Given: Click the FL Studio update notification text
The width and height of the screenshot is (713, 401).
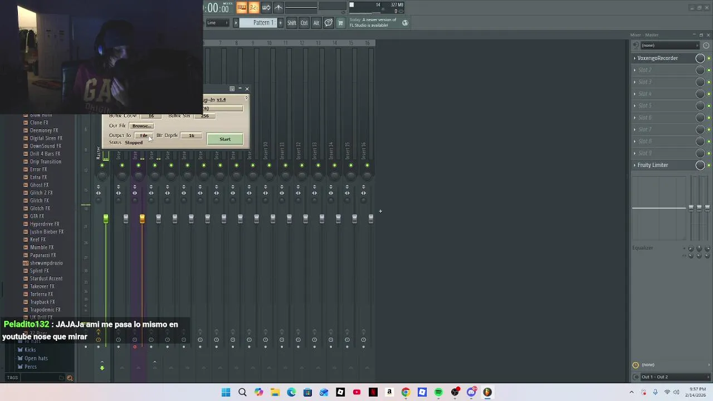Looking at the screenshot, I should pyautogui.click(x=373, y=22).
